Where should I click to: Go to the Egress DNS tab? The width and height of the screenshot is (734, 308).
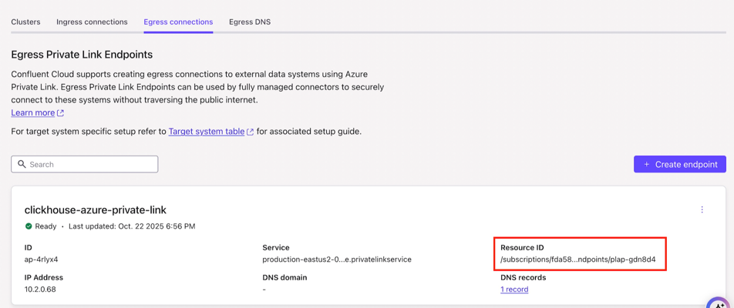click(x=250, y=22)
